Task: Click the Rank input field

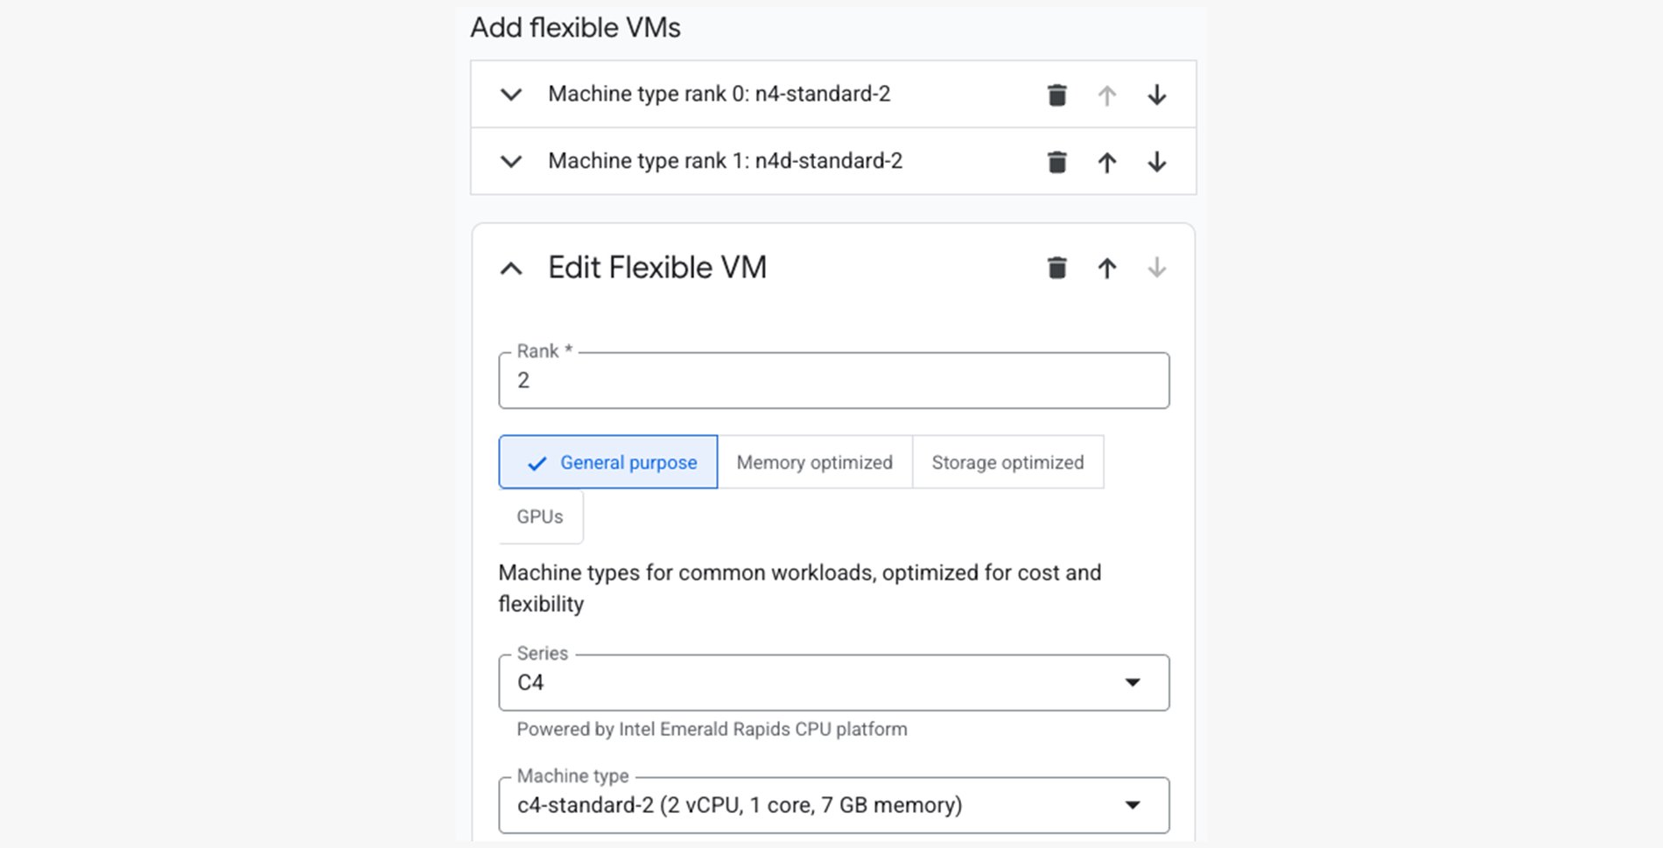Action: click(x=833, y=381)
